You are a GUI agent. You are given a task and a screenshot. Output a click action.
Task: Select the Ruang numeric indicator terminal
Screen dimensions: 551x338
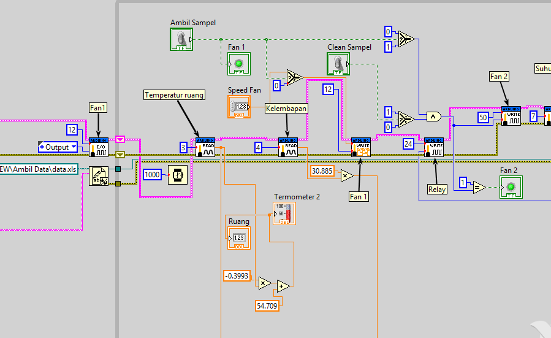pyautogui.click(x=239, y=238)
